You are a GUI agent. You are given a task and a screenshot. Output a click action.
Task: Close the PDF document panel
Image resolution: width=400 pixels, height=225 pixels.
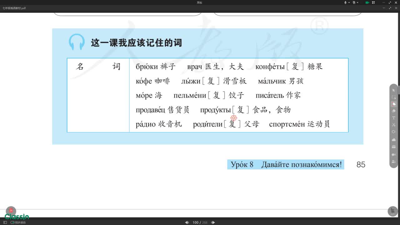click(396, 8)
